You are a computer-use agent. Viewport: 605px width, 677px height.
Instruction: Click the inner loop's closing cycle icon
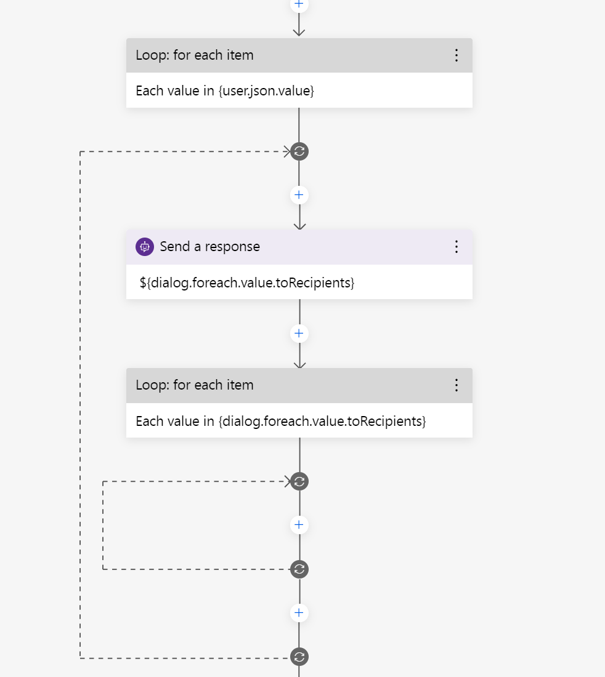tap(299, 569)
